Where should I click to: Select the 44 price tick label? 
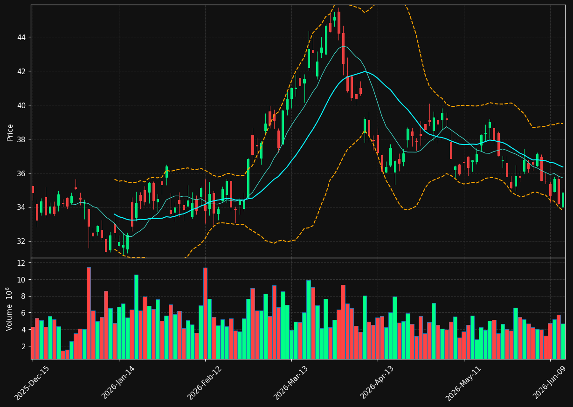click(22, 37)
